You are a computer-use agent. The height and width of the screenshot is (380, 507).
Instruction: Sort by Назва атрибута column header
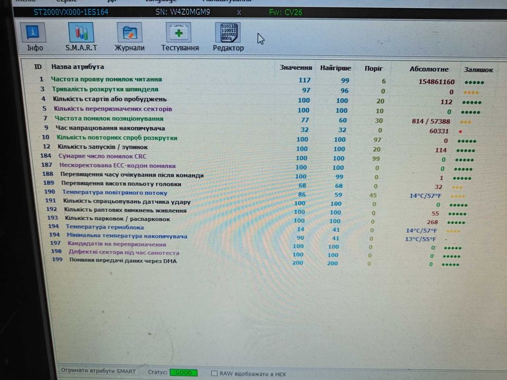78,67
